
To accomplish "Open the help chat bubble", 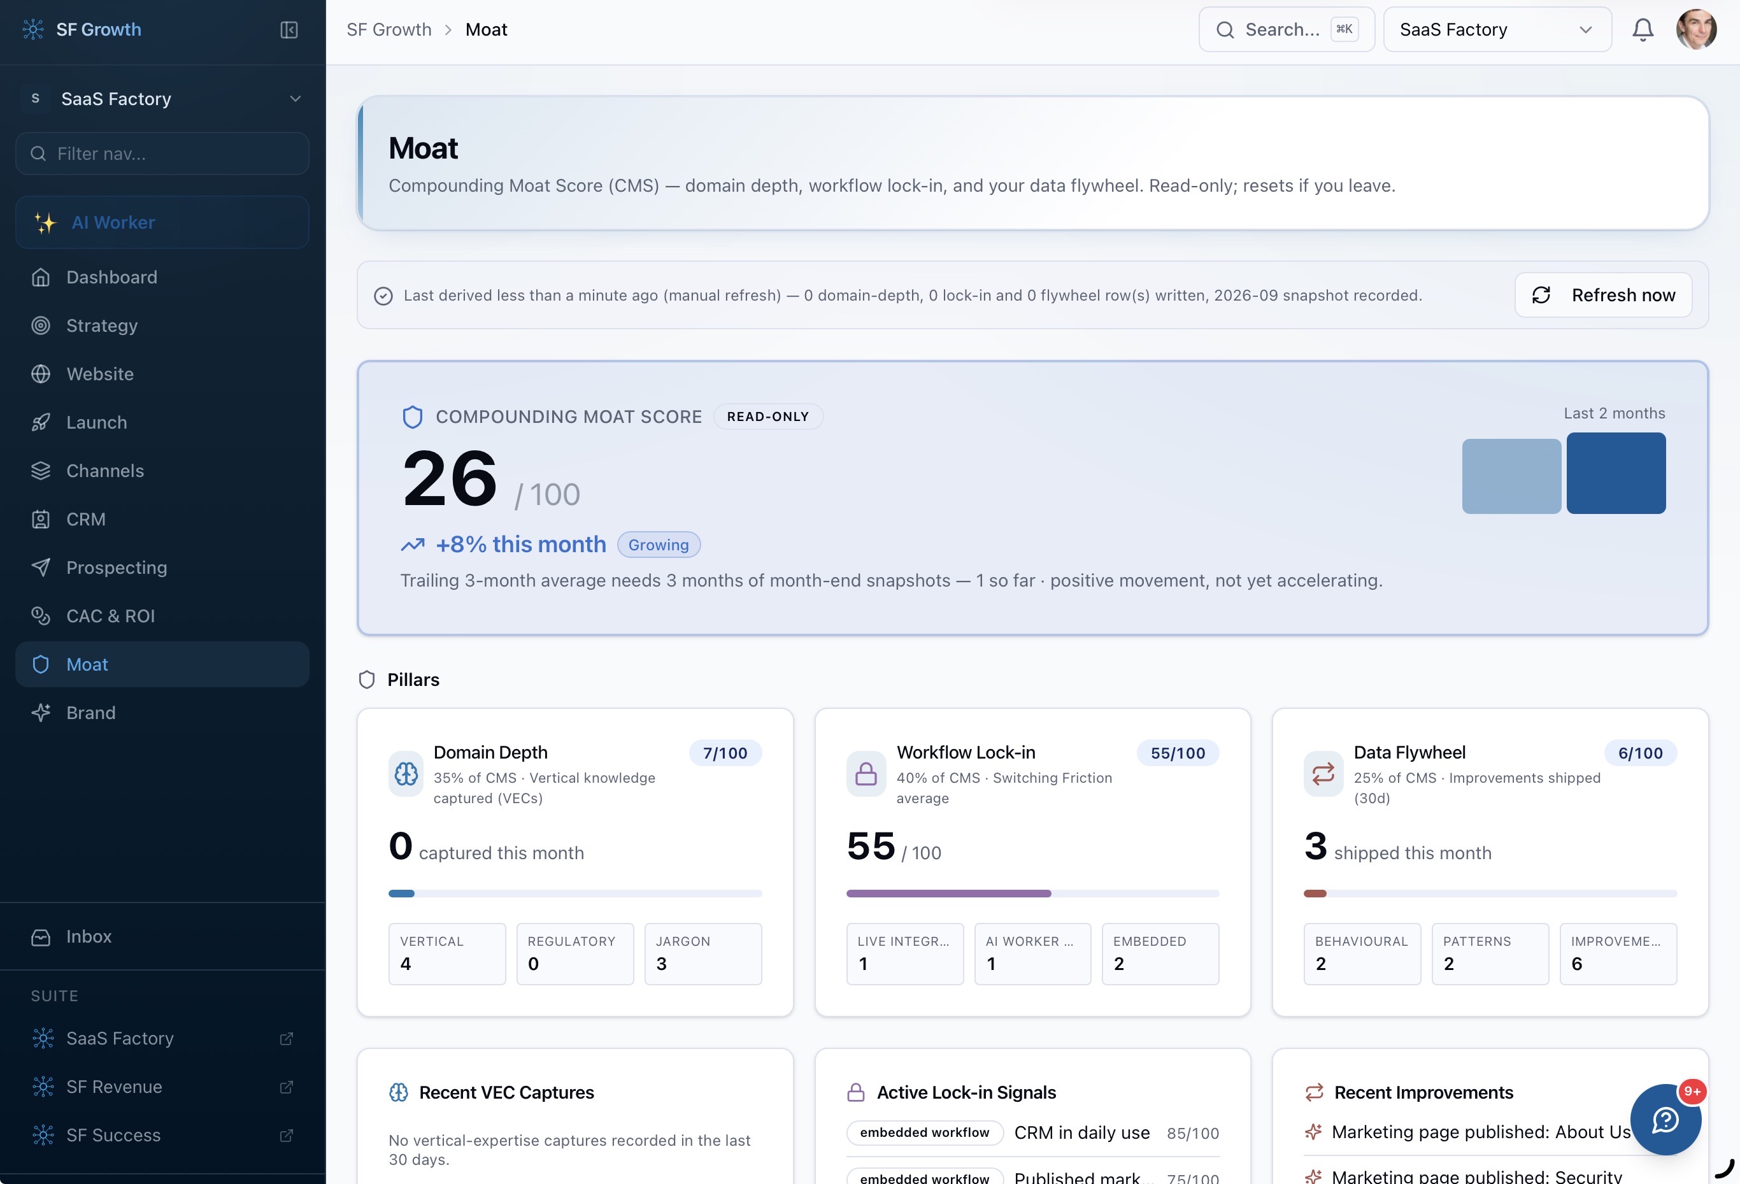I will [x=1665, y=1120].
